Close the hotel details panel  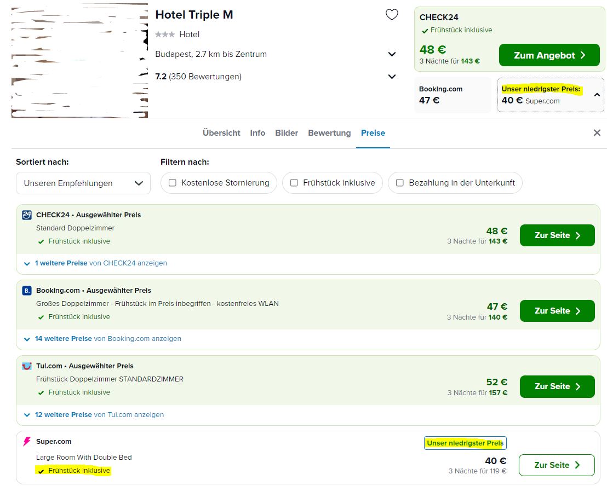pos(597,133)
